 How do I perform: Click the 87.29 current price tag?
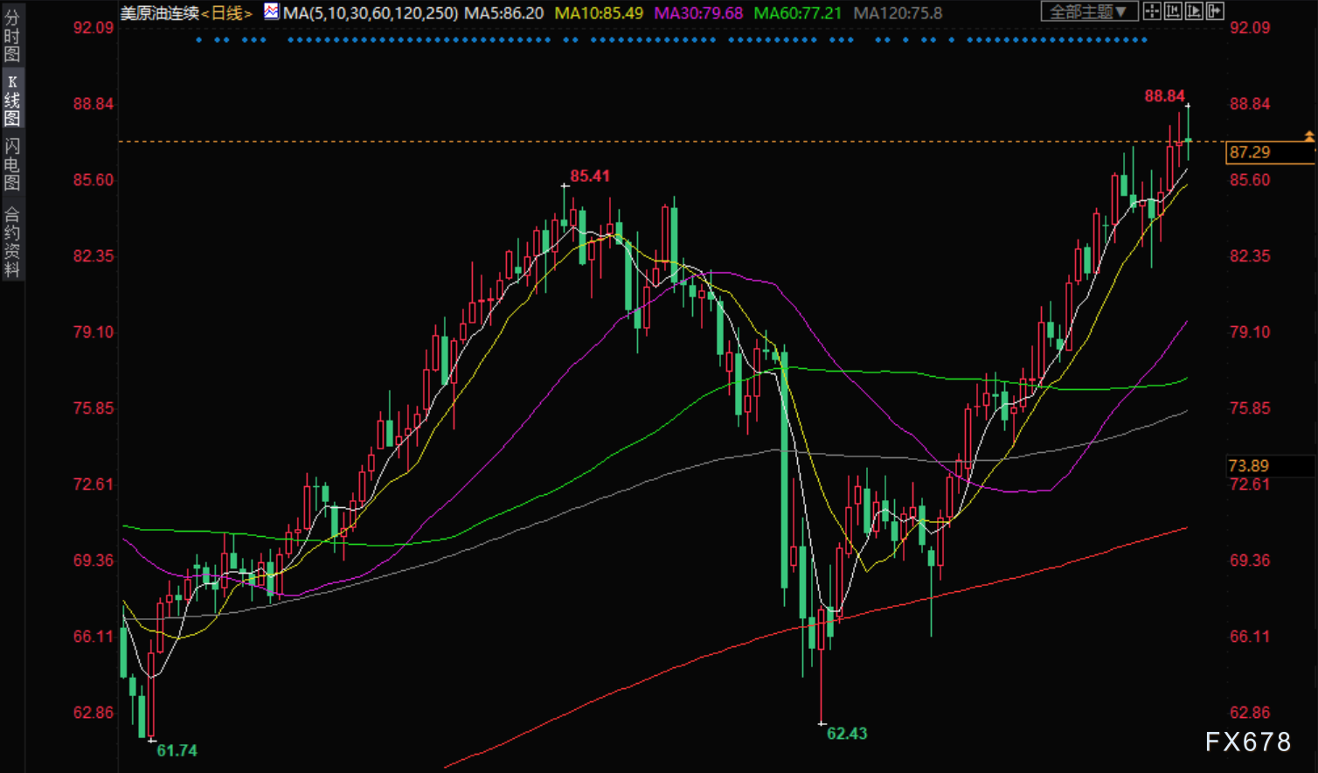(x=1250, y=152)
